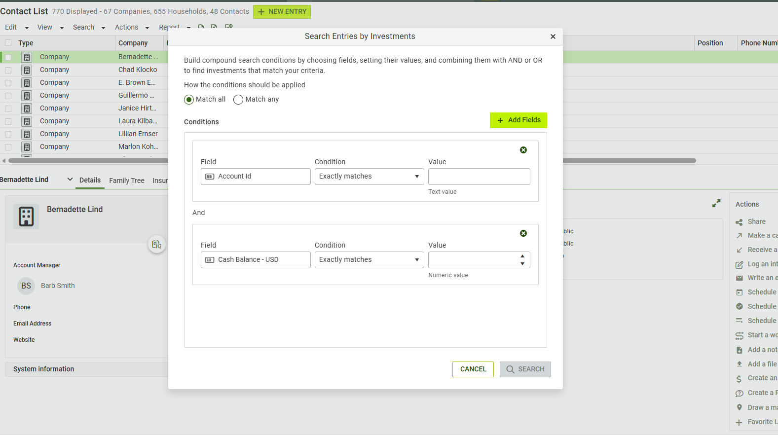778x435 pixels.
Task: Toggle the select-all checkbox in table header
Action: 8,43
